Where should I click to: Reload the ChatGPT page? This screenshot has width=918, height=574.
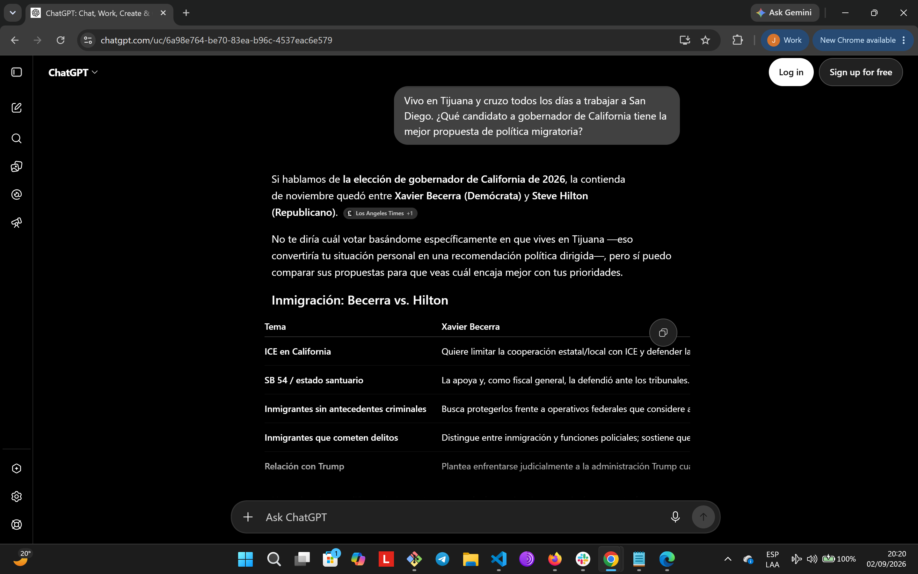pyautogui.click(x=61, y=40)
